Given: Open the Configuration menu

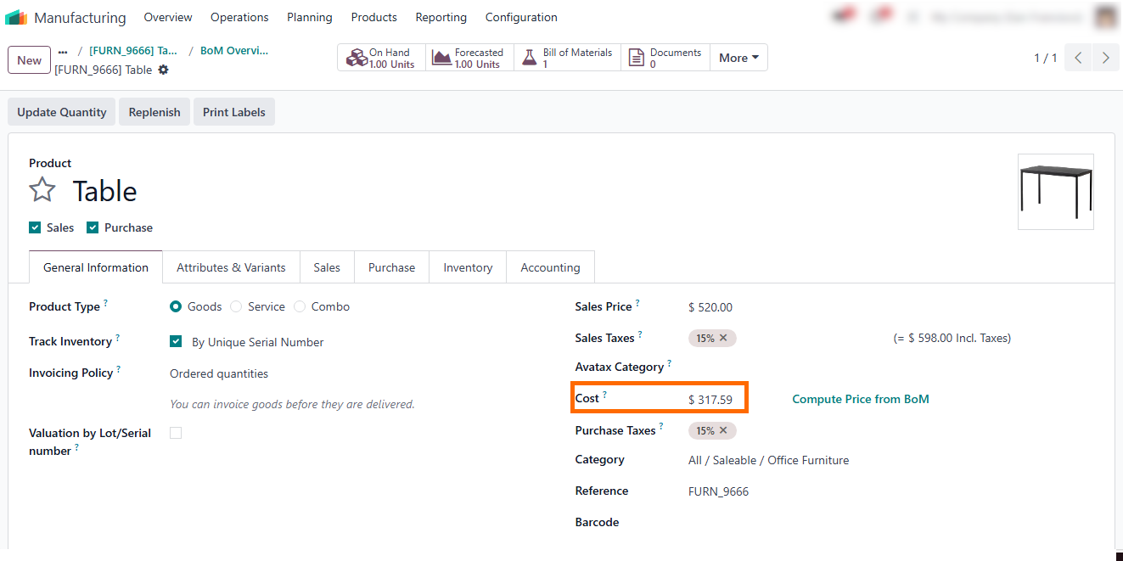Looking at the screenshot, I should [x=521, y=17].
